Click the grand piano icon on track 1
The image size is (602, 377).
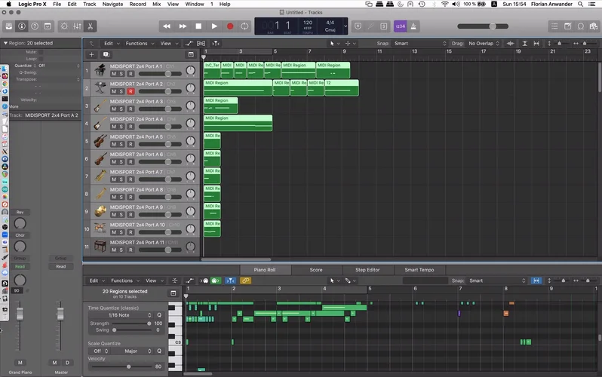point(100,70)
